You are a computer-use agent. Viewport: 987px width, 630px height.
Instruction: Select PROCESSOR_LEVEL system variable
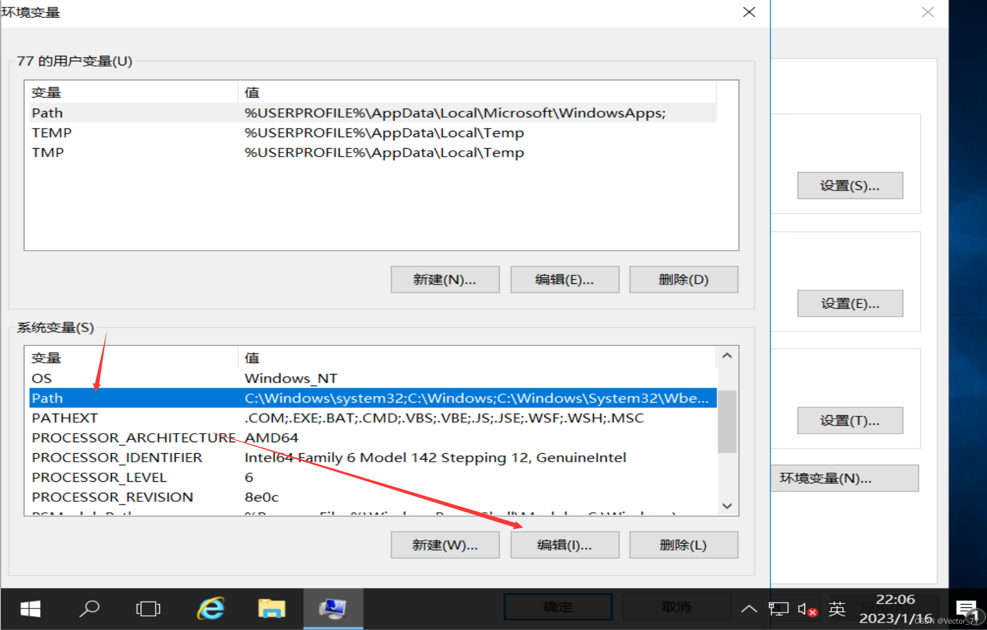coord(373,477)
